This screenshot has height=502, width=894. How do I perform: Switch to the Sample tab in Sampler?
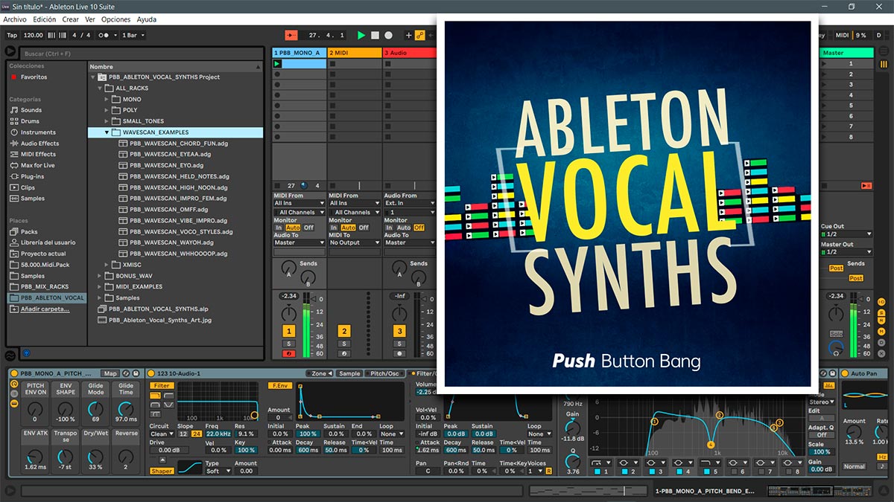click(349, 373)
